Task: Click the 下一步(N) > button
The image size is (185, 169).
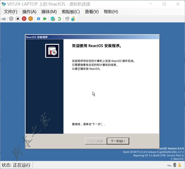Action: coord(118,141)
